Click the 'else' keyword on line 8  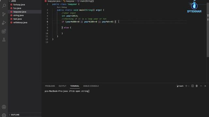pyautogui.click(x=66, y=28)
